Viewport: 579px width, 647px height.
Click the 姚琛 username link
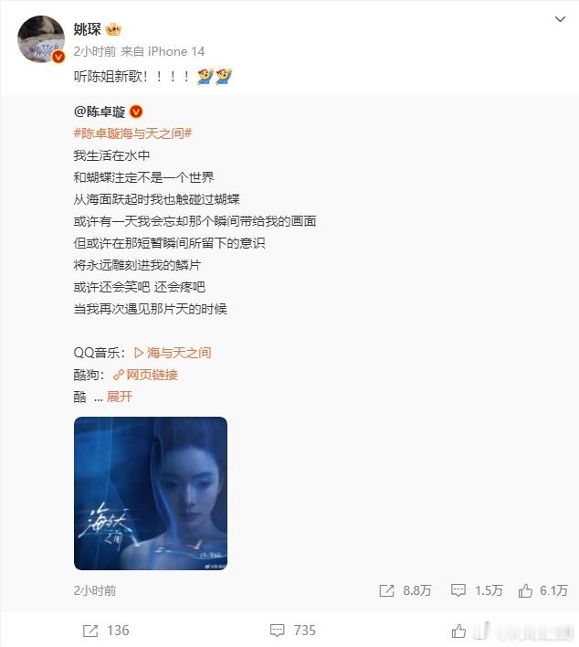[87, 29]
